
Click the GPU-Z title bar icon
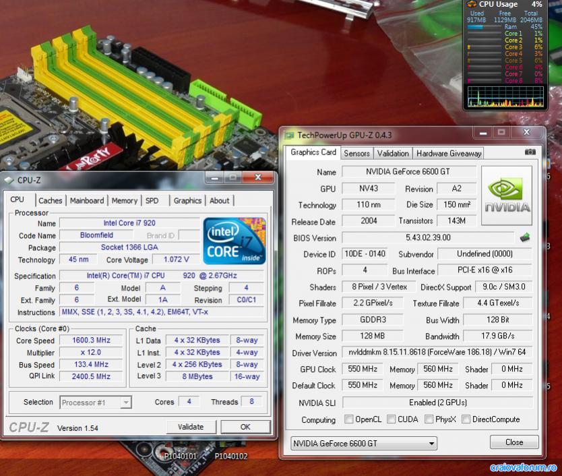point(289,136)
